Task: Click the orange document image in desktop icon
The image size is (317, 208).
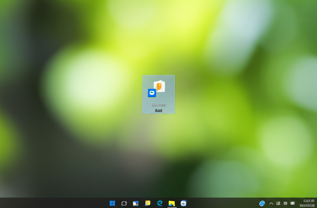Action: pyautogui.click(x=159, y=87)
